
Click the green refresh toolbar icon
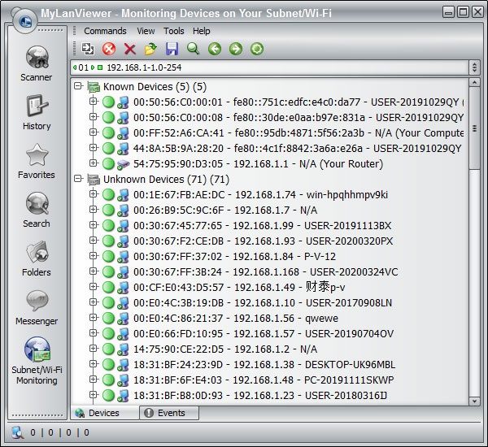point(257,49)
